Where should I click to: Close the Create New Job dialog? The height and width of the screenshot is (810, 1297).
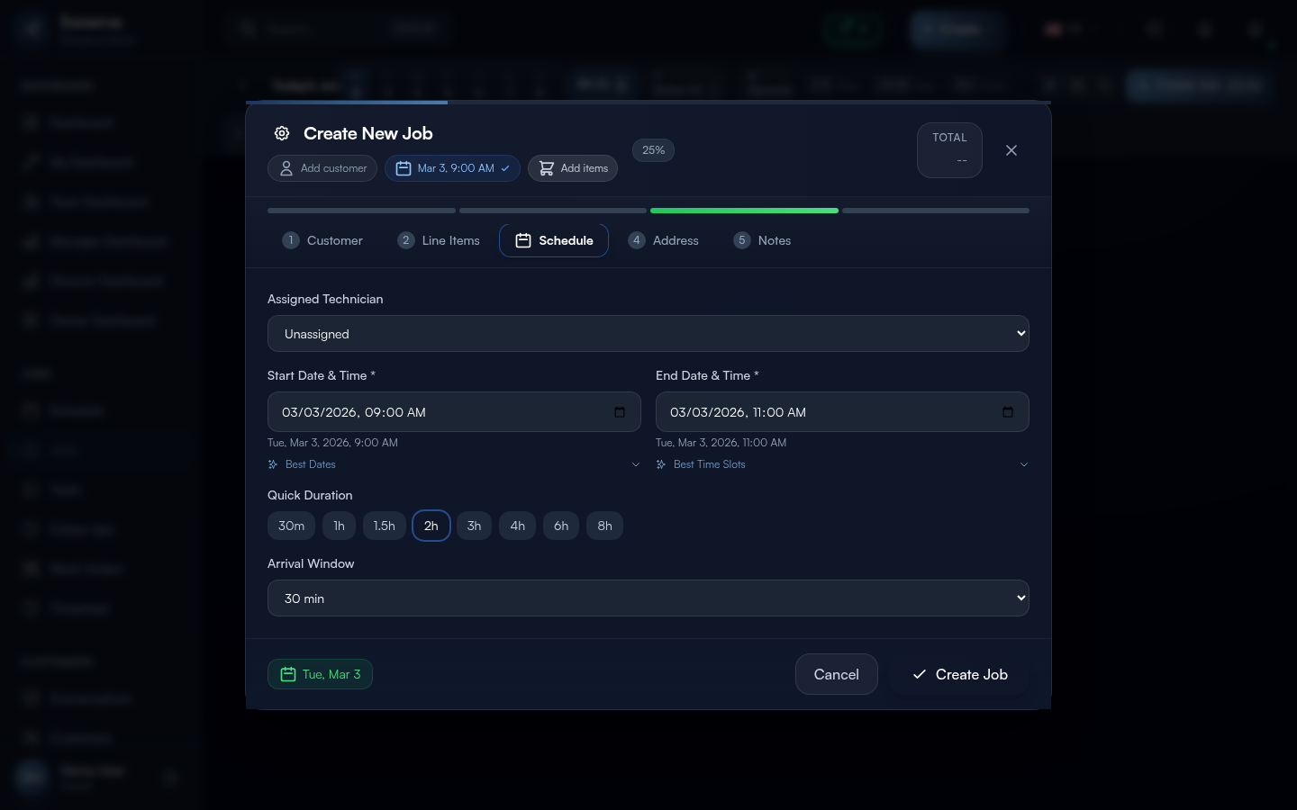(1011, 150)
